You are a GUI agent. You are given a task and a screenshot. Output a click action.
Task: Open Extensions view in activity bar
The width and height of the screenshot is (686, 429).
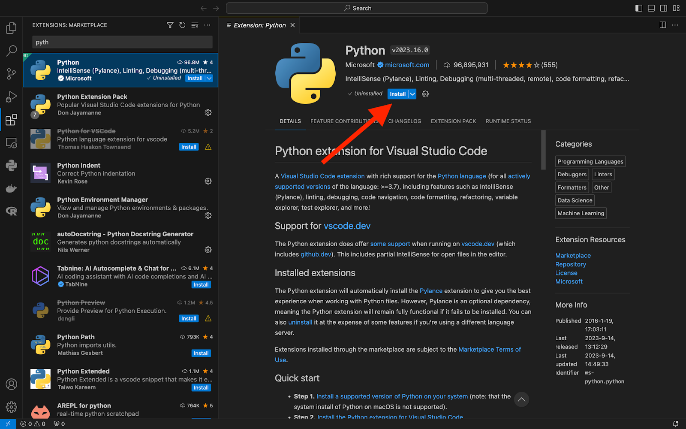coord(11,120)
